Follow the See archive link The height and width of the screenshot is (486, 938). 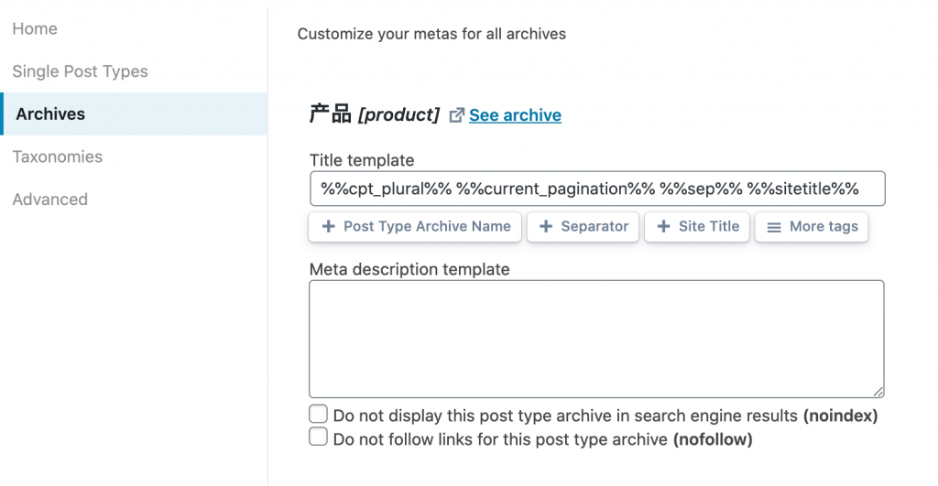515,115
